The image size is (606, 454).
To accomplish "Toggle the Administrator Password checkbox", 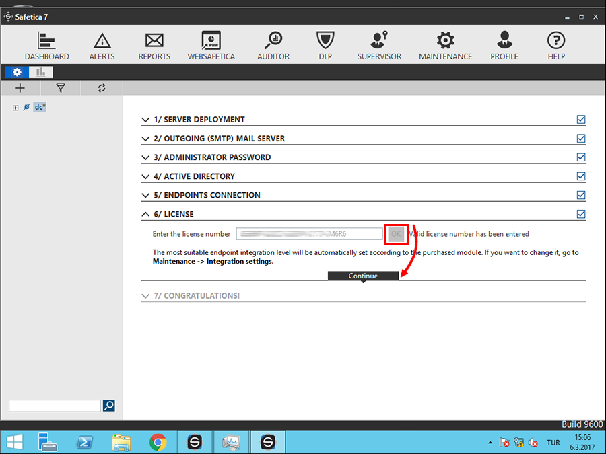I will tap(581, 157).
